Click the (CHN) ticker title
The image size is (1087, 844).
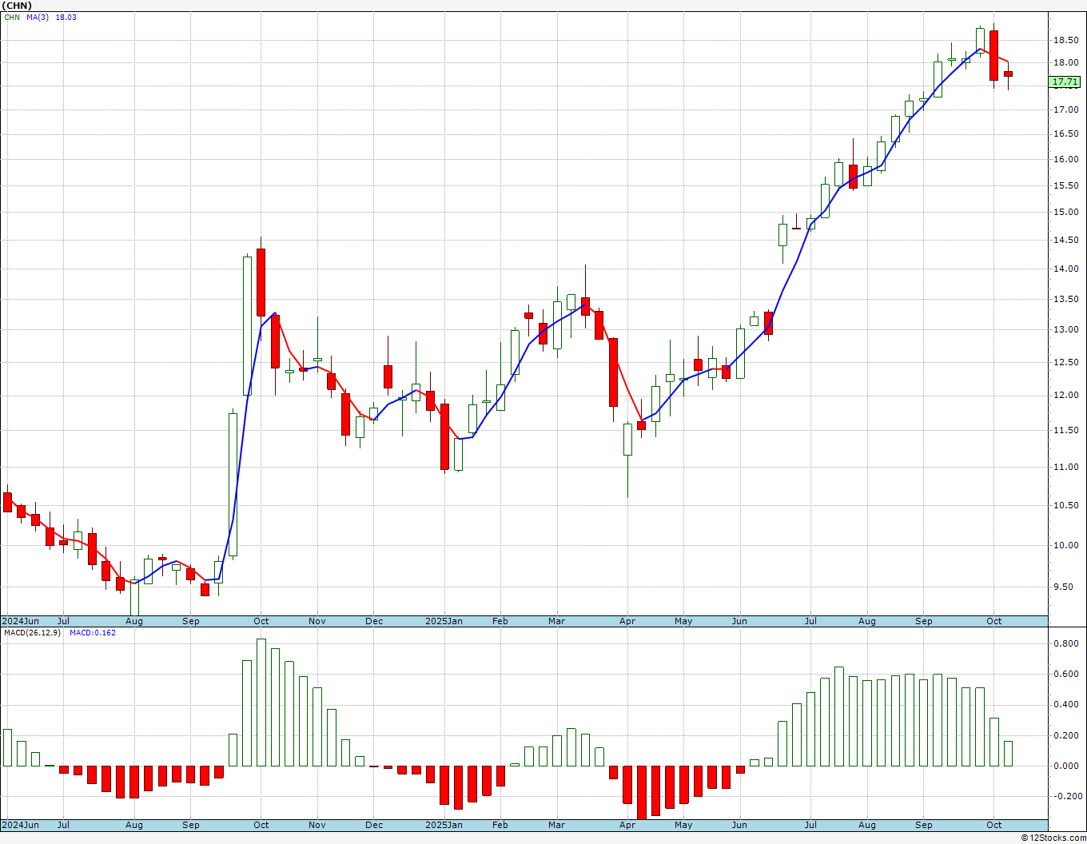18,6
